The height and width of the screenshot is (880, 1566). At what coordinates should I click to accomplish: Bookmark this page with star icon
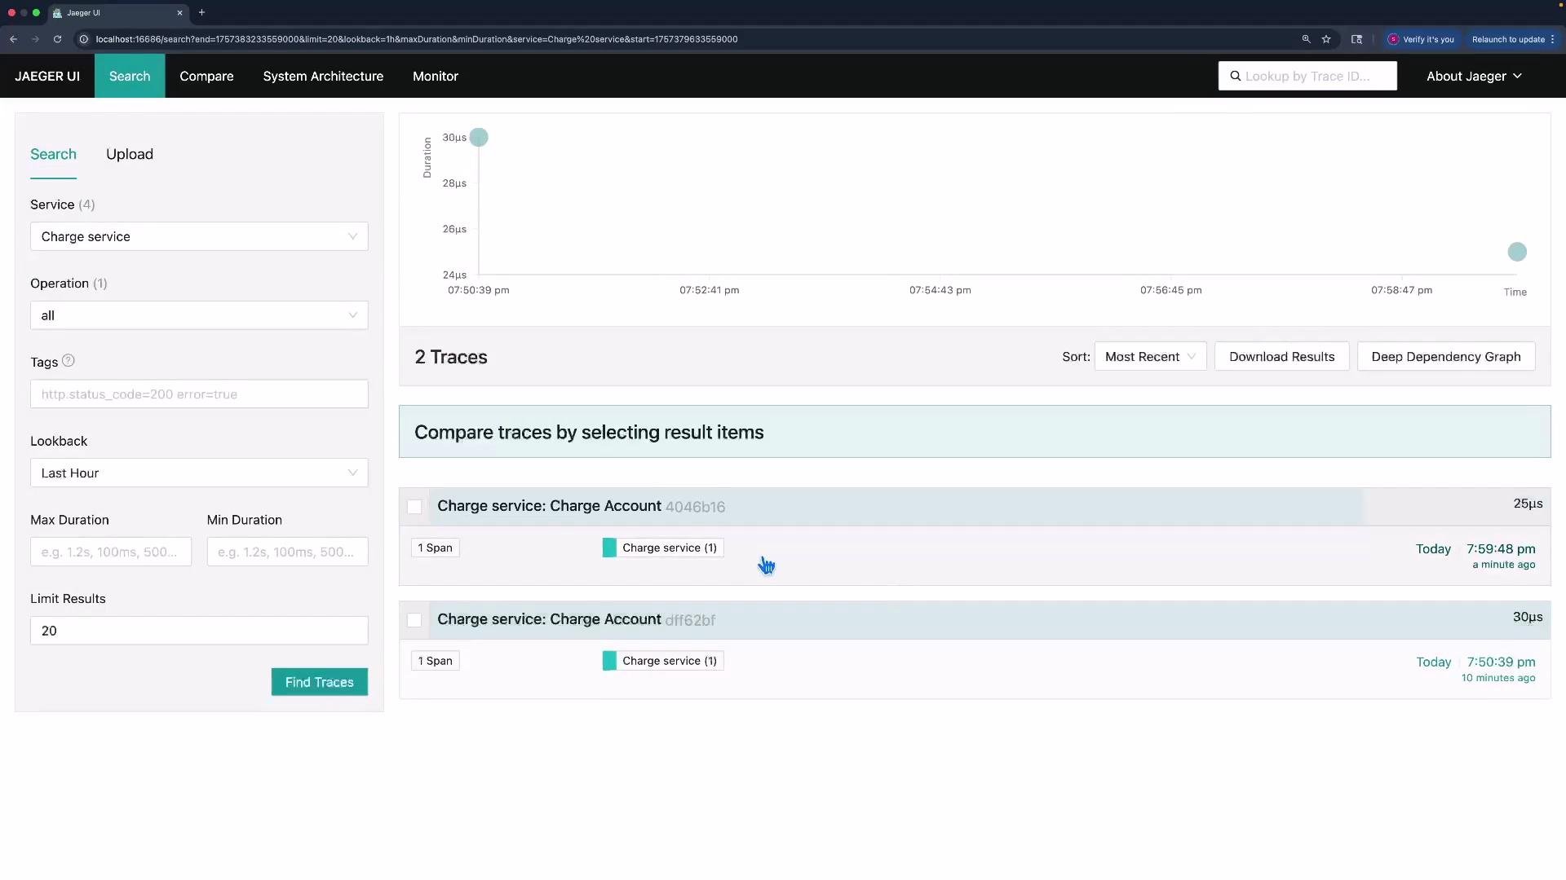(x=1326, y=39)
